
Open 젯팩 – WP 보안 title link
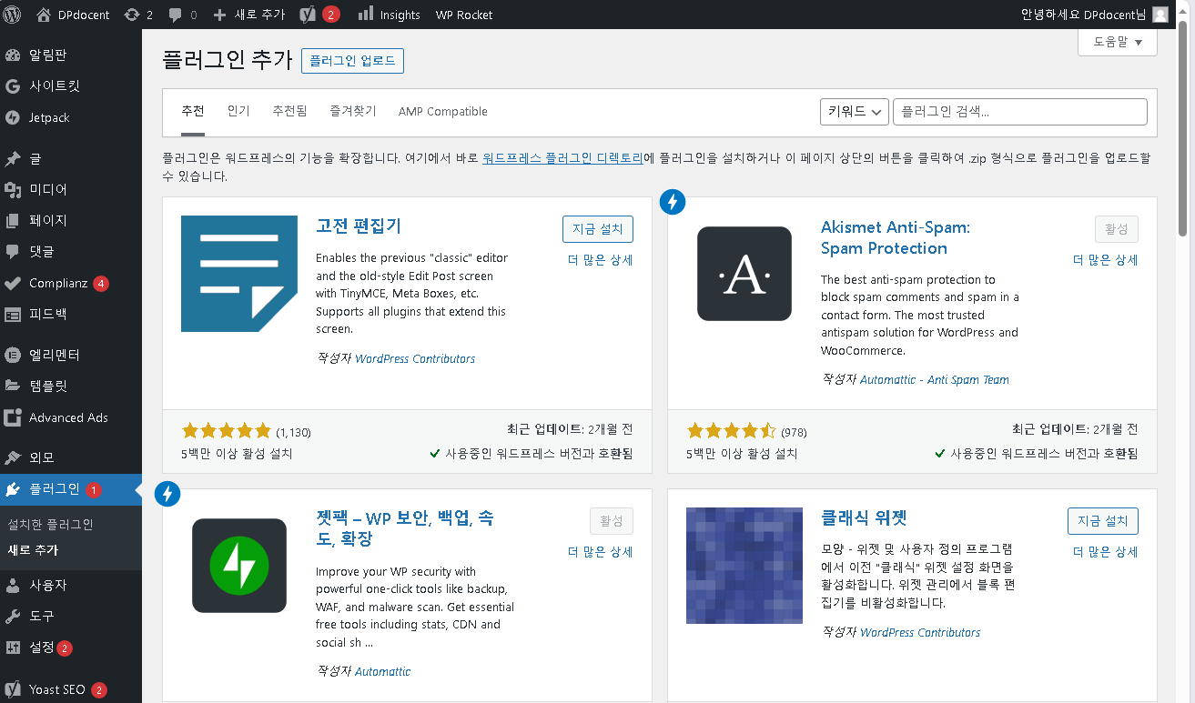click(x=405, y=528)
